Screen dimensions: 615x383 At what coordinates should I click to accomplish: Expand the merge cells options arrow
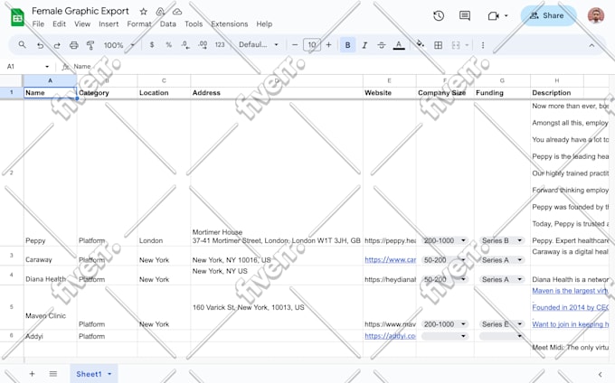pyautogui.click(x=467, y=45)
